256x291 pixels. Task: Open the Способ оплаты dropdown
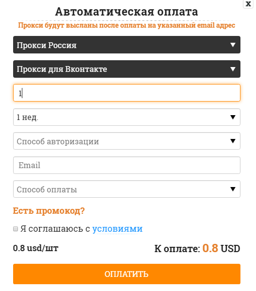click(127, 189)
